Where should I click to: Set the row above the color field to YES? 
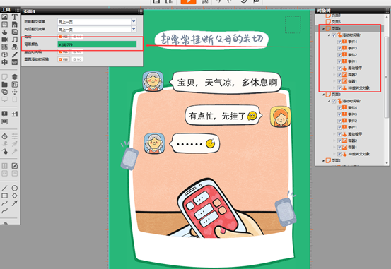click(x=64, y=37)
